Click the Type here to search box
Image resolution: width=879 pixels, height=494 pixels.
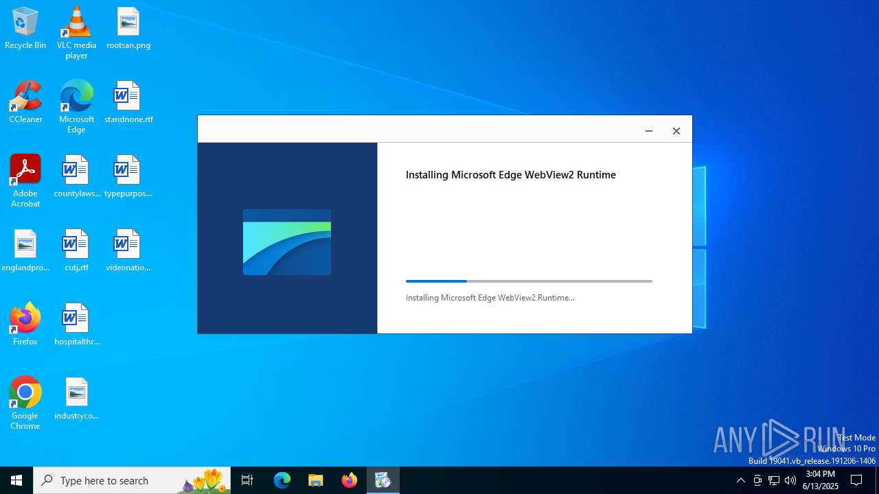coord(132,480)
